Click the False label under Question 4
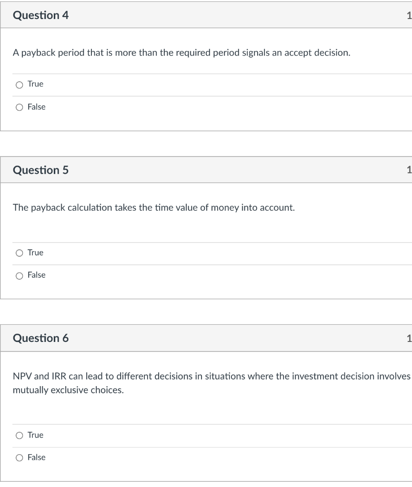412x487 pixels. click(x=37, y=107)
